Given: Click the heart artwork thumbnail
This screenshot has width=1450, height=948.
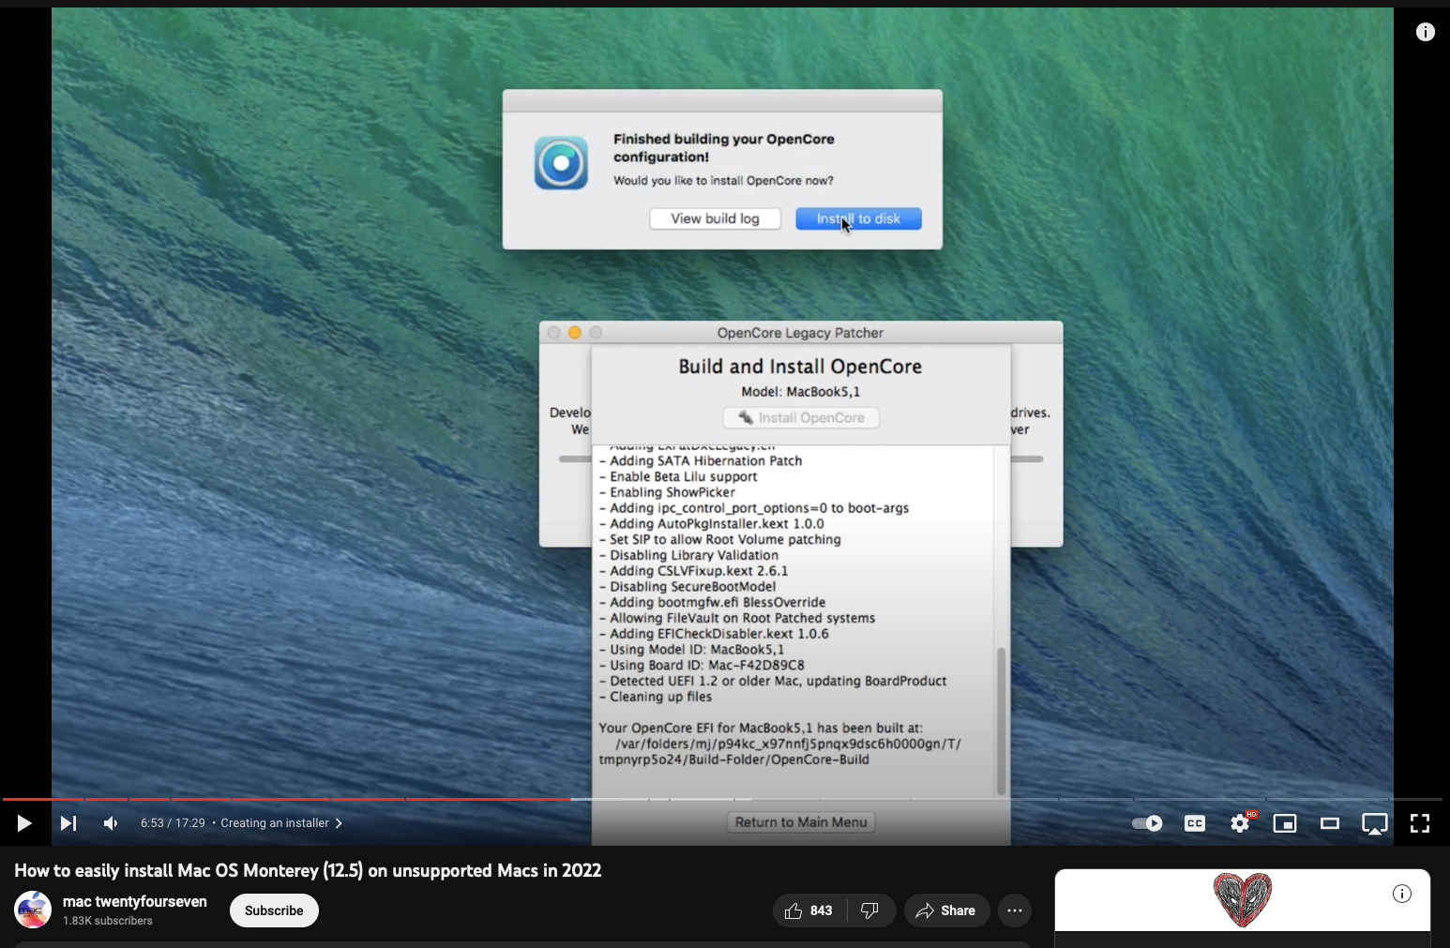Looking at the screenshot, I should (1242, 899).
